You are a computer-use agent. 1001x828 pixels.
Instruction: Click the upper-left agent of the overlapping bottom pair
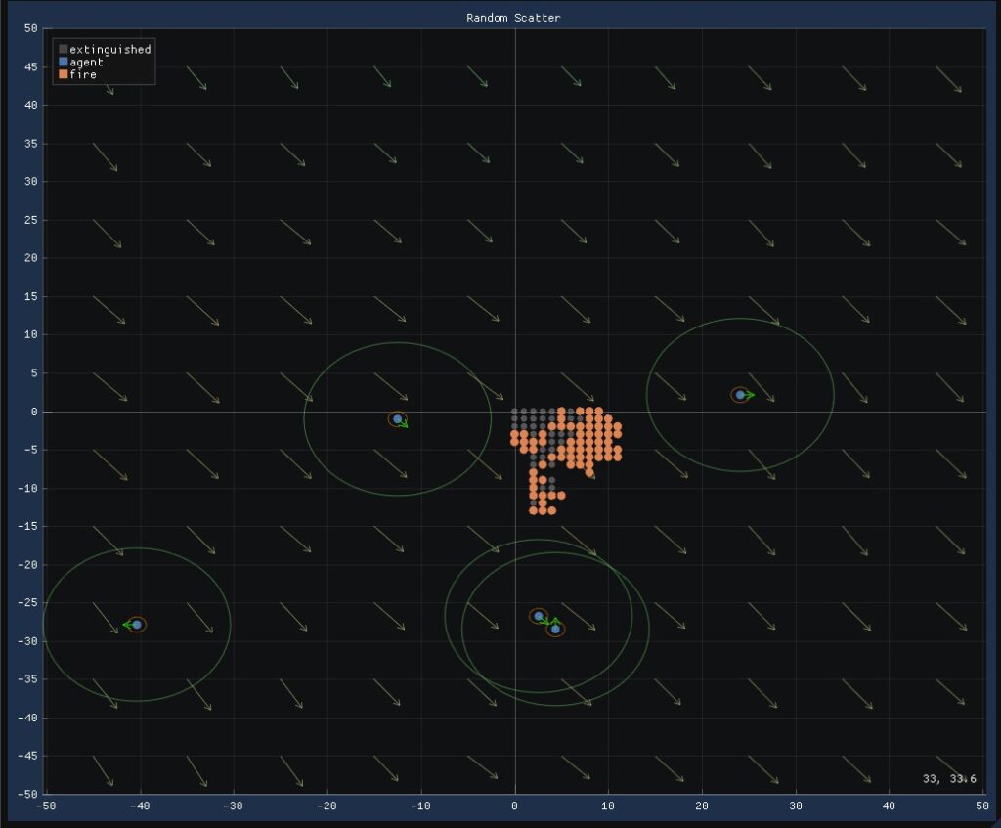(538, 616)
